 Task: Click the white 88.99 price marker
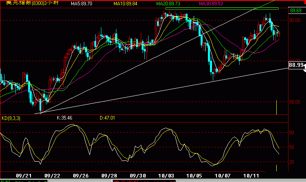(x=296, y=65)
